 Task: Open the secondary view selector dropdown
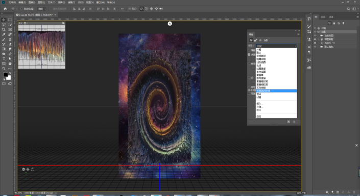[26, 23]
